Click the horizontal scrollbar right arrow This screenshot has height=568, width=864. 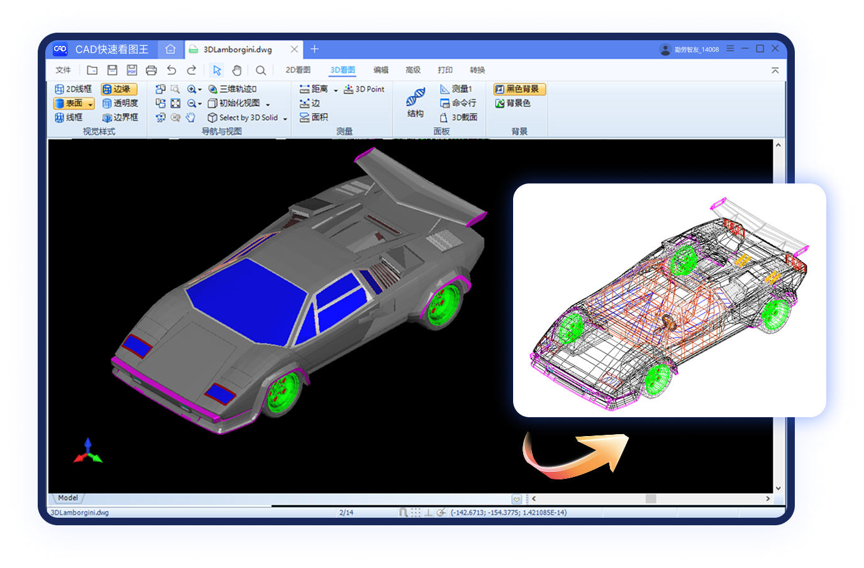(768, 499)
